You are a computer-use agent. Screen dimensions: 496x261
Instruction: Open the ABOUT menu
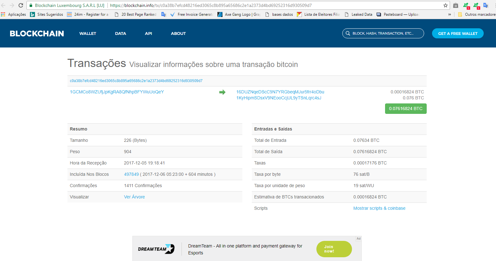click(x=178, y=33)
